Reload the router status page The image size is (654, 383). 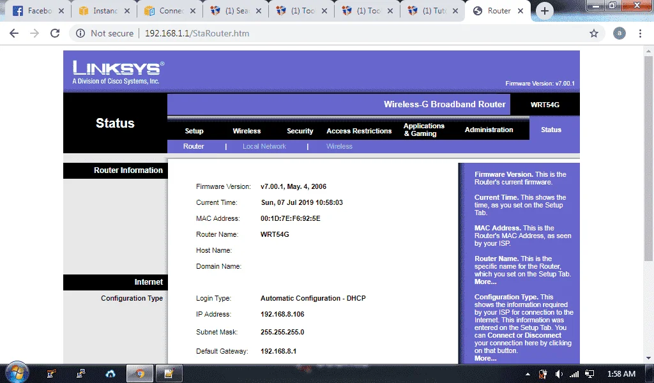(55, 33)
